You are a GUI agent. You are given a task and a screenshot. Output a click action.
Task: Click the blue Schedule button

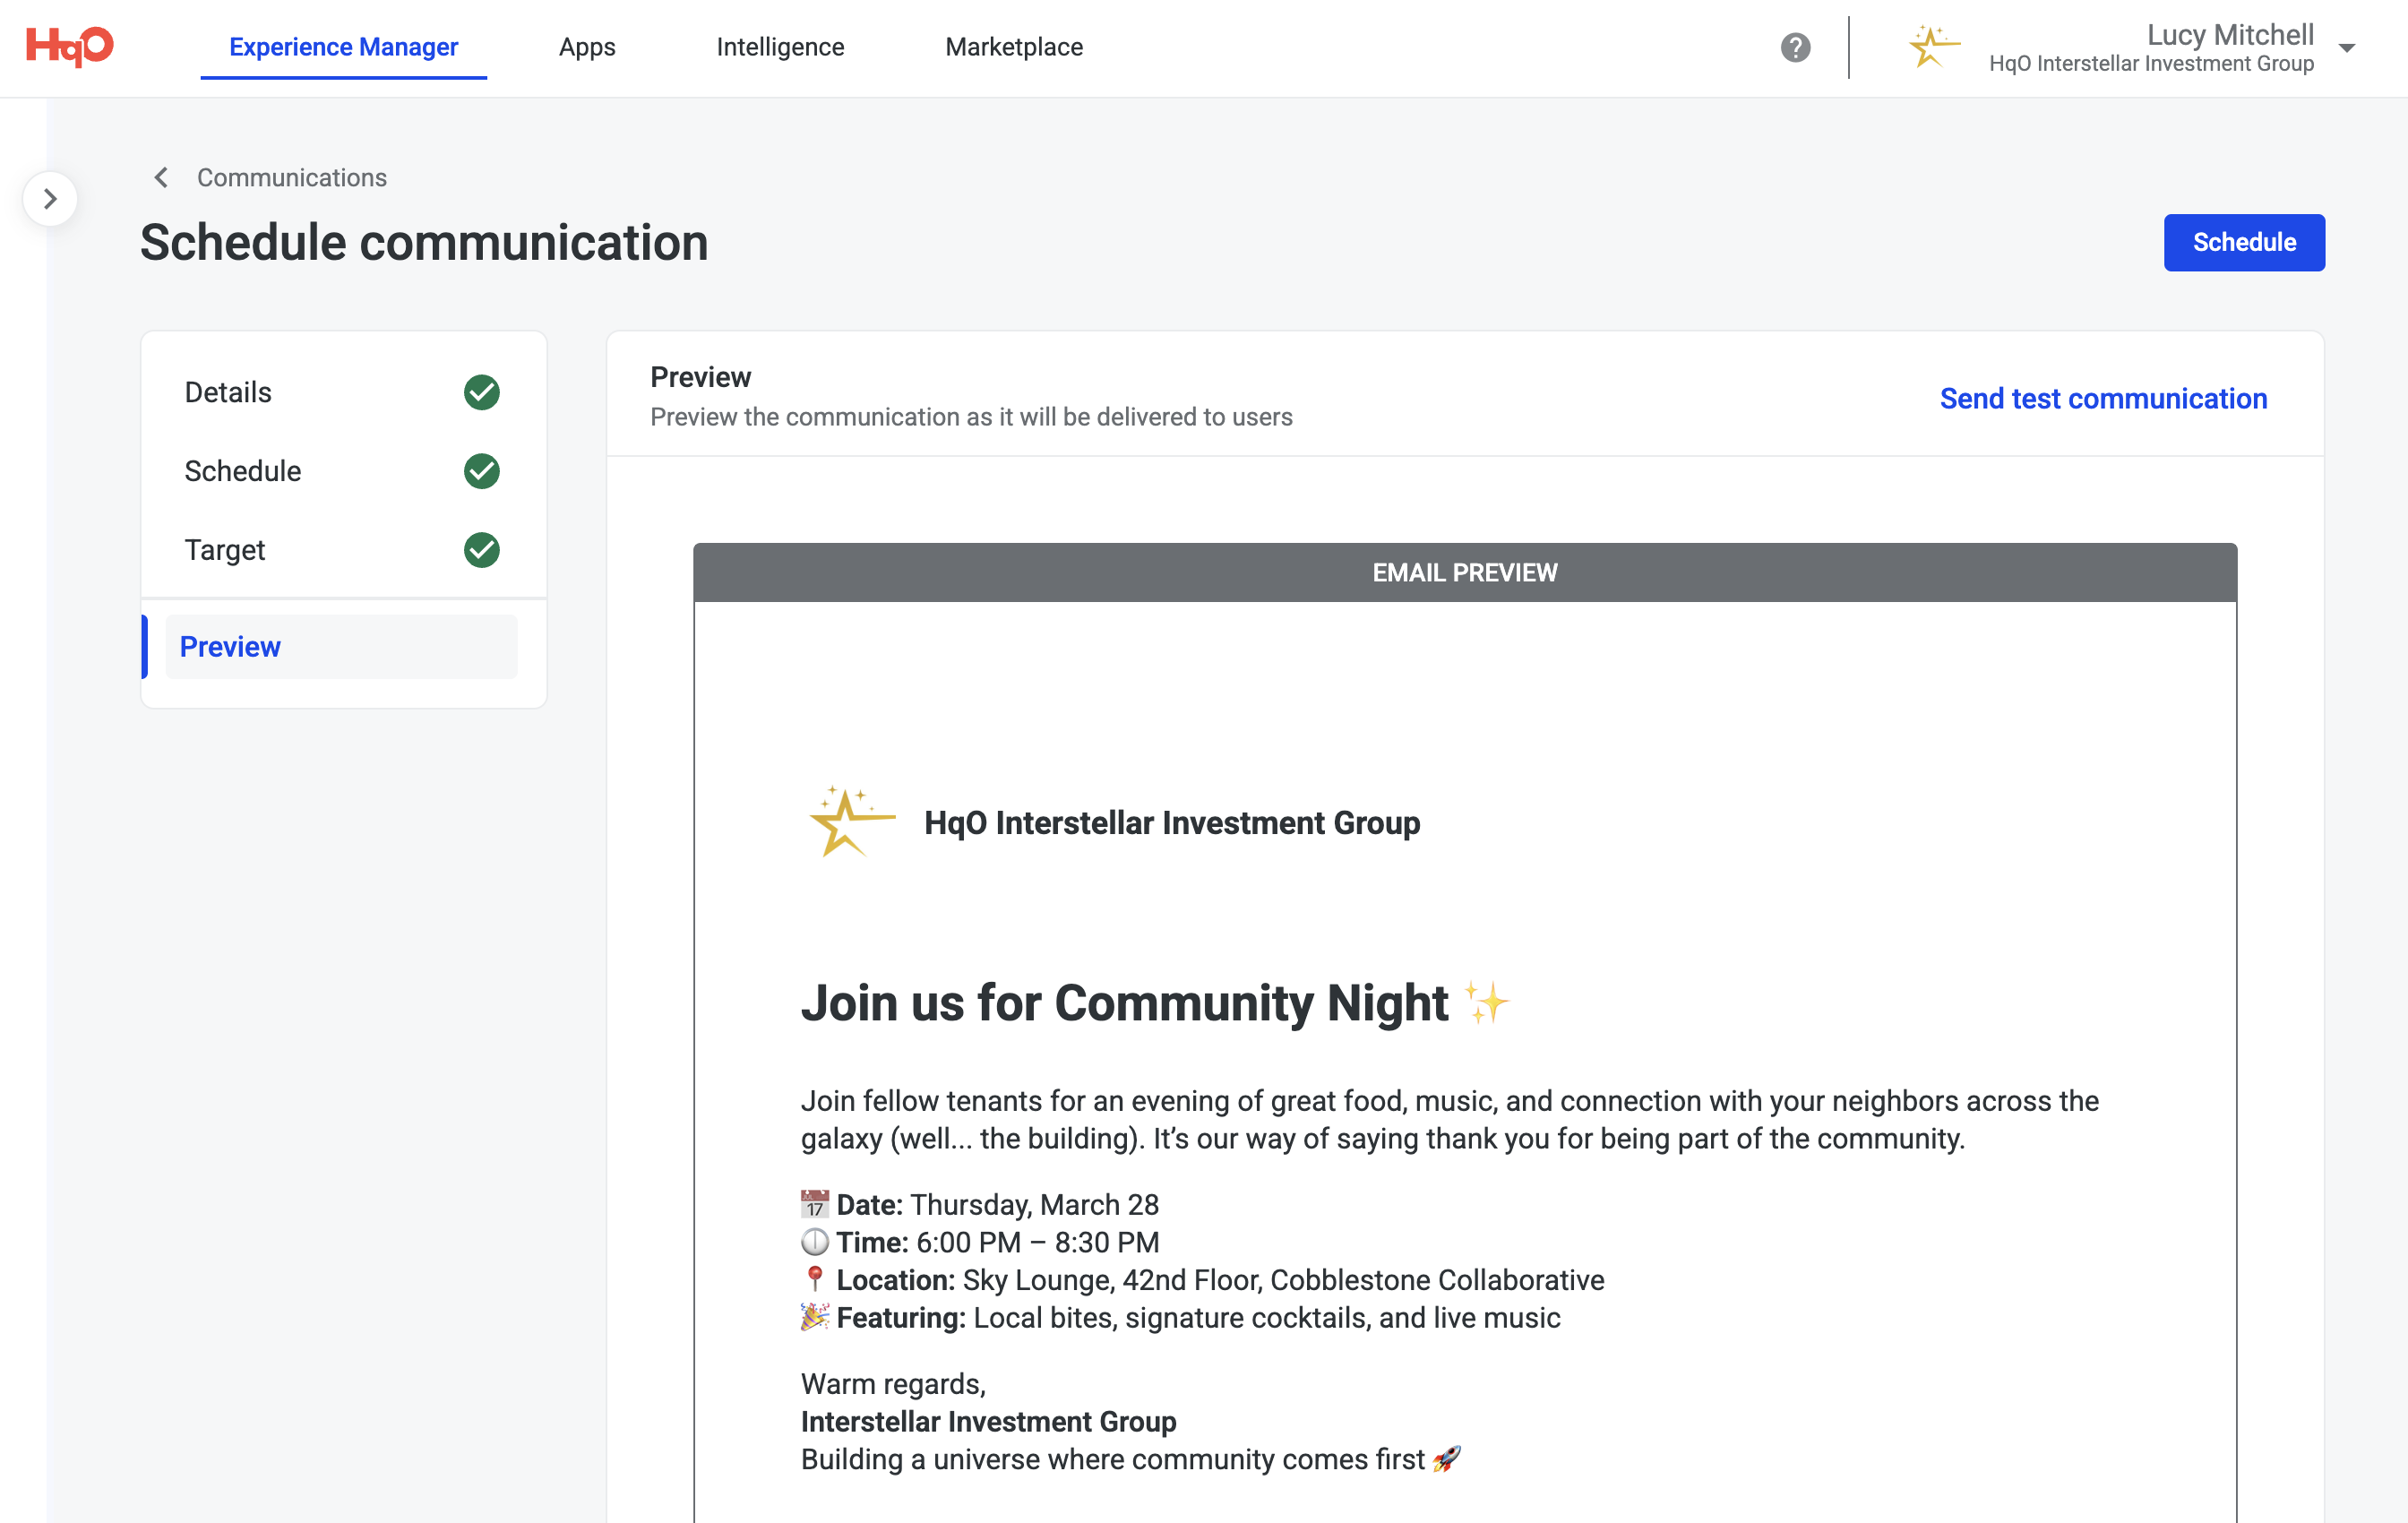pos(2244,242)
